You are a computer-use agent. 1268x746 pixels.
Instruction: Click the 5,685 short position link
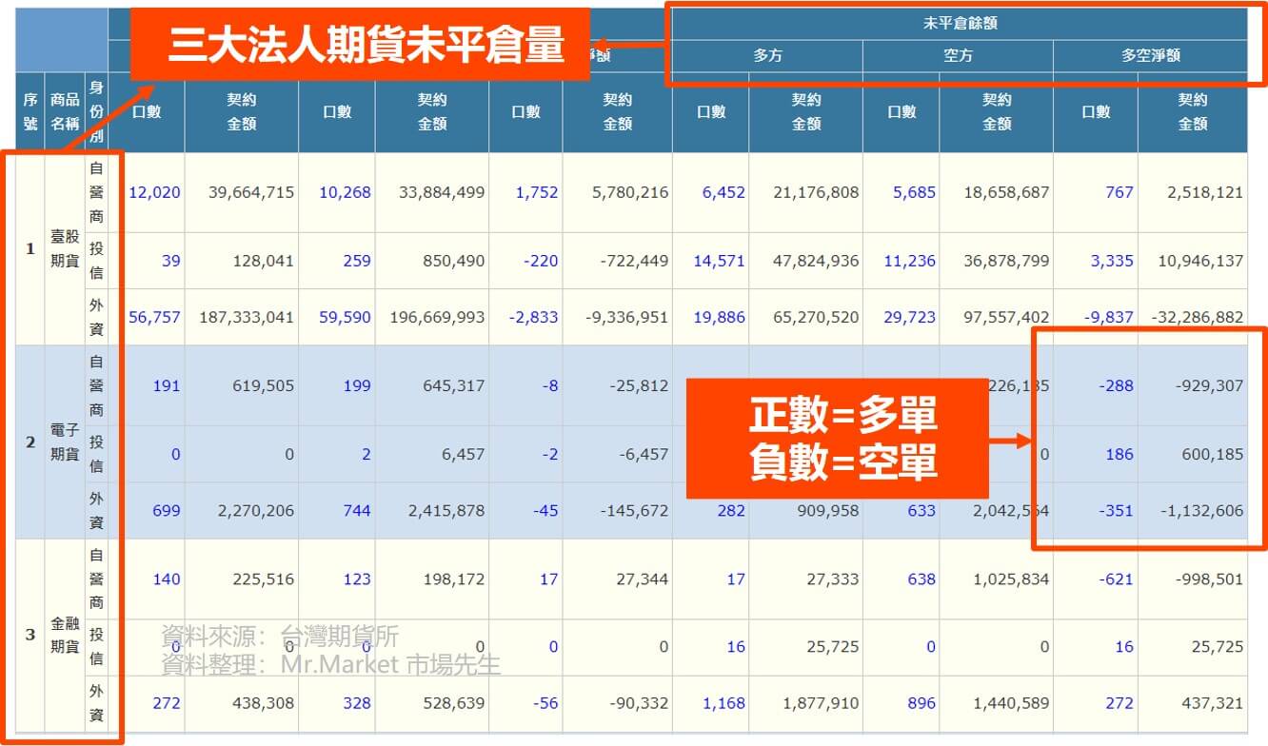pyautogui.click(x=914, y=192)
